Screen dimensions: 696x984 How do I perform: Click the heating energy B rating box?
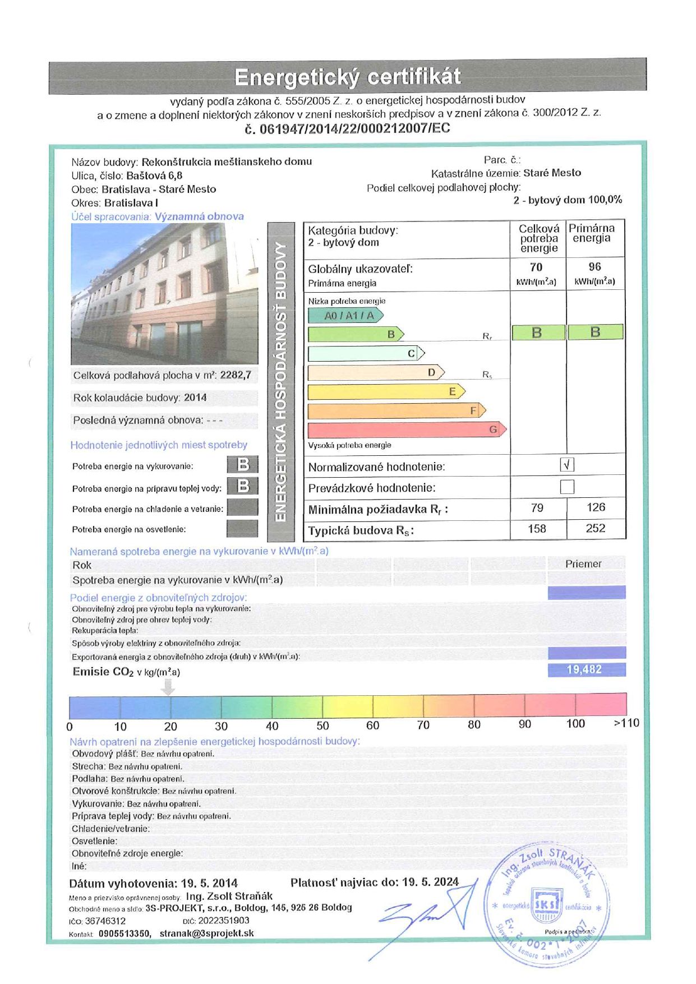[243, 464]
